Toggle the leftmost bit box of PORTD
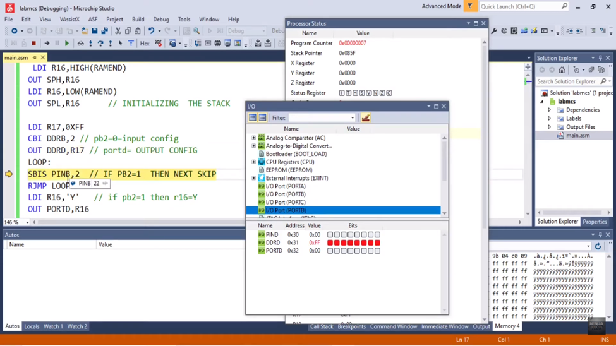The width and height of the screenshot is (616, 346). 330,251
